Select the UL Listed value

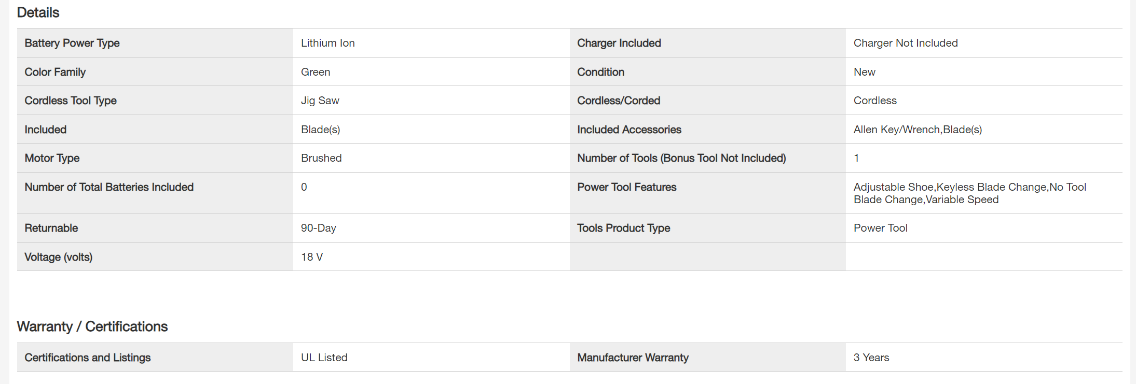[324, 358]
